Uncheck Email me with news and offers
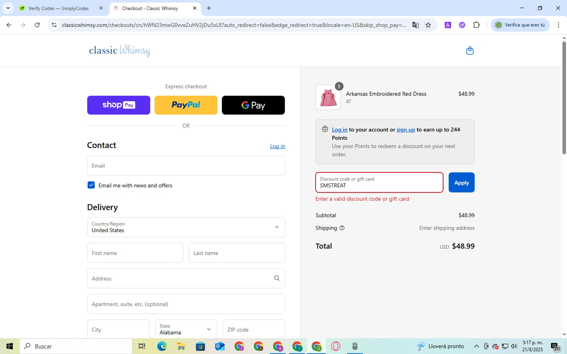 coord(91,185)
